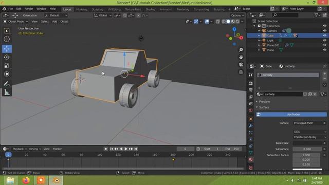Click the new material copy icon
Image resolution: width=329 pixels, height=185 pixels.
pyautogui.click(x=310, y=95)
